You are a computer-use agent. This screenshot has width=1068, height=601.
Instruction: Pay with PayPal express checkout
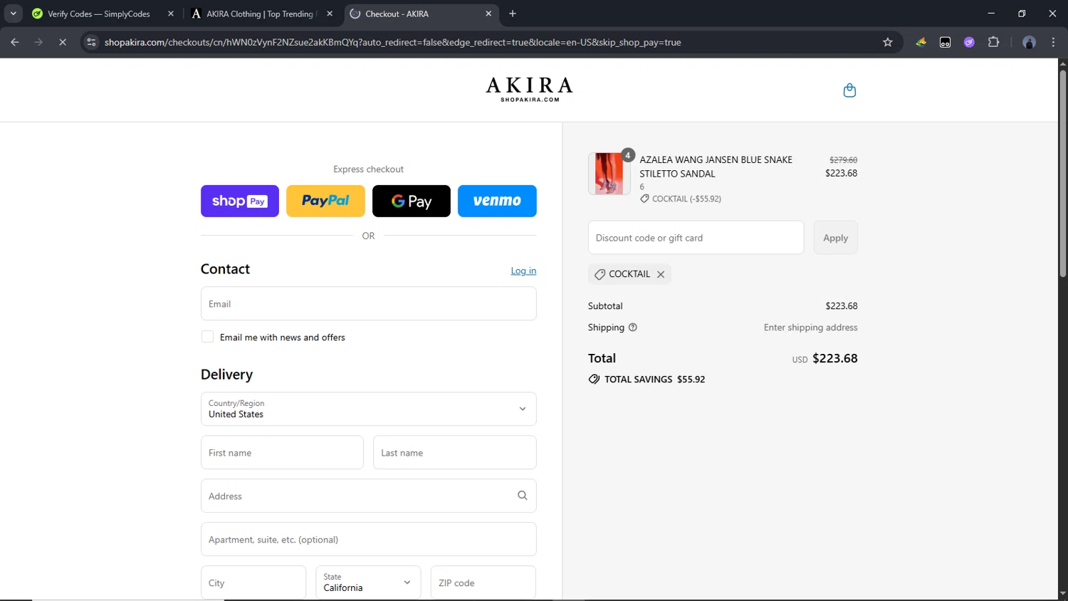click(x=325, y=201)
